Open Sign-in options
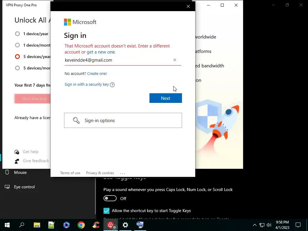Screen dimensions: 308x231 click(x=123, y=120)
